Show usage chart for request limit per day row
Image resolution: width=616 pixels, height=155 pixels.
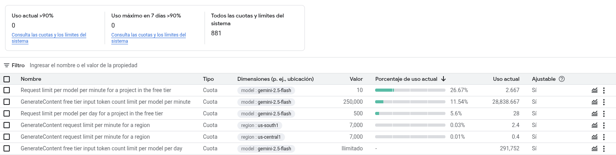pyautogui.click(x=594, y=114)
